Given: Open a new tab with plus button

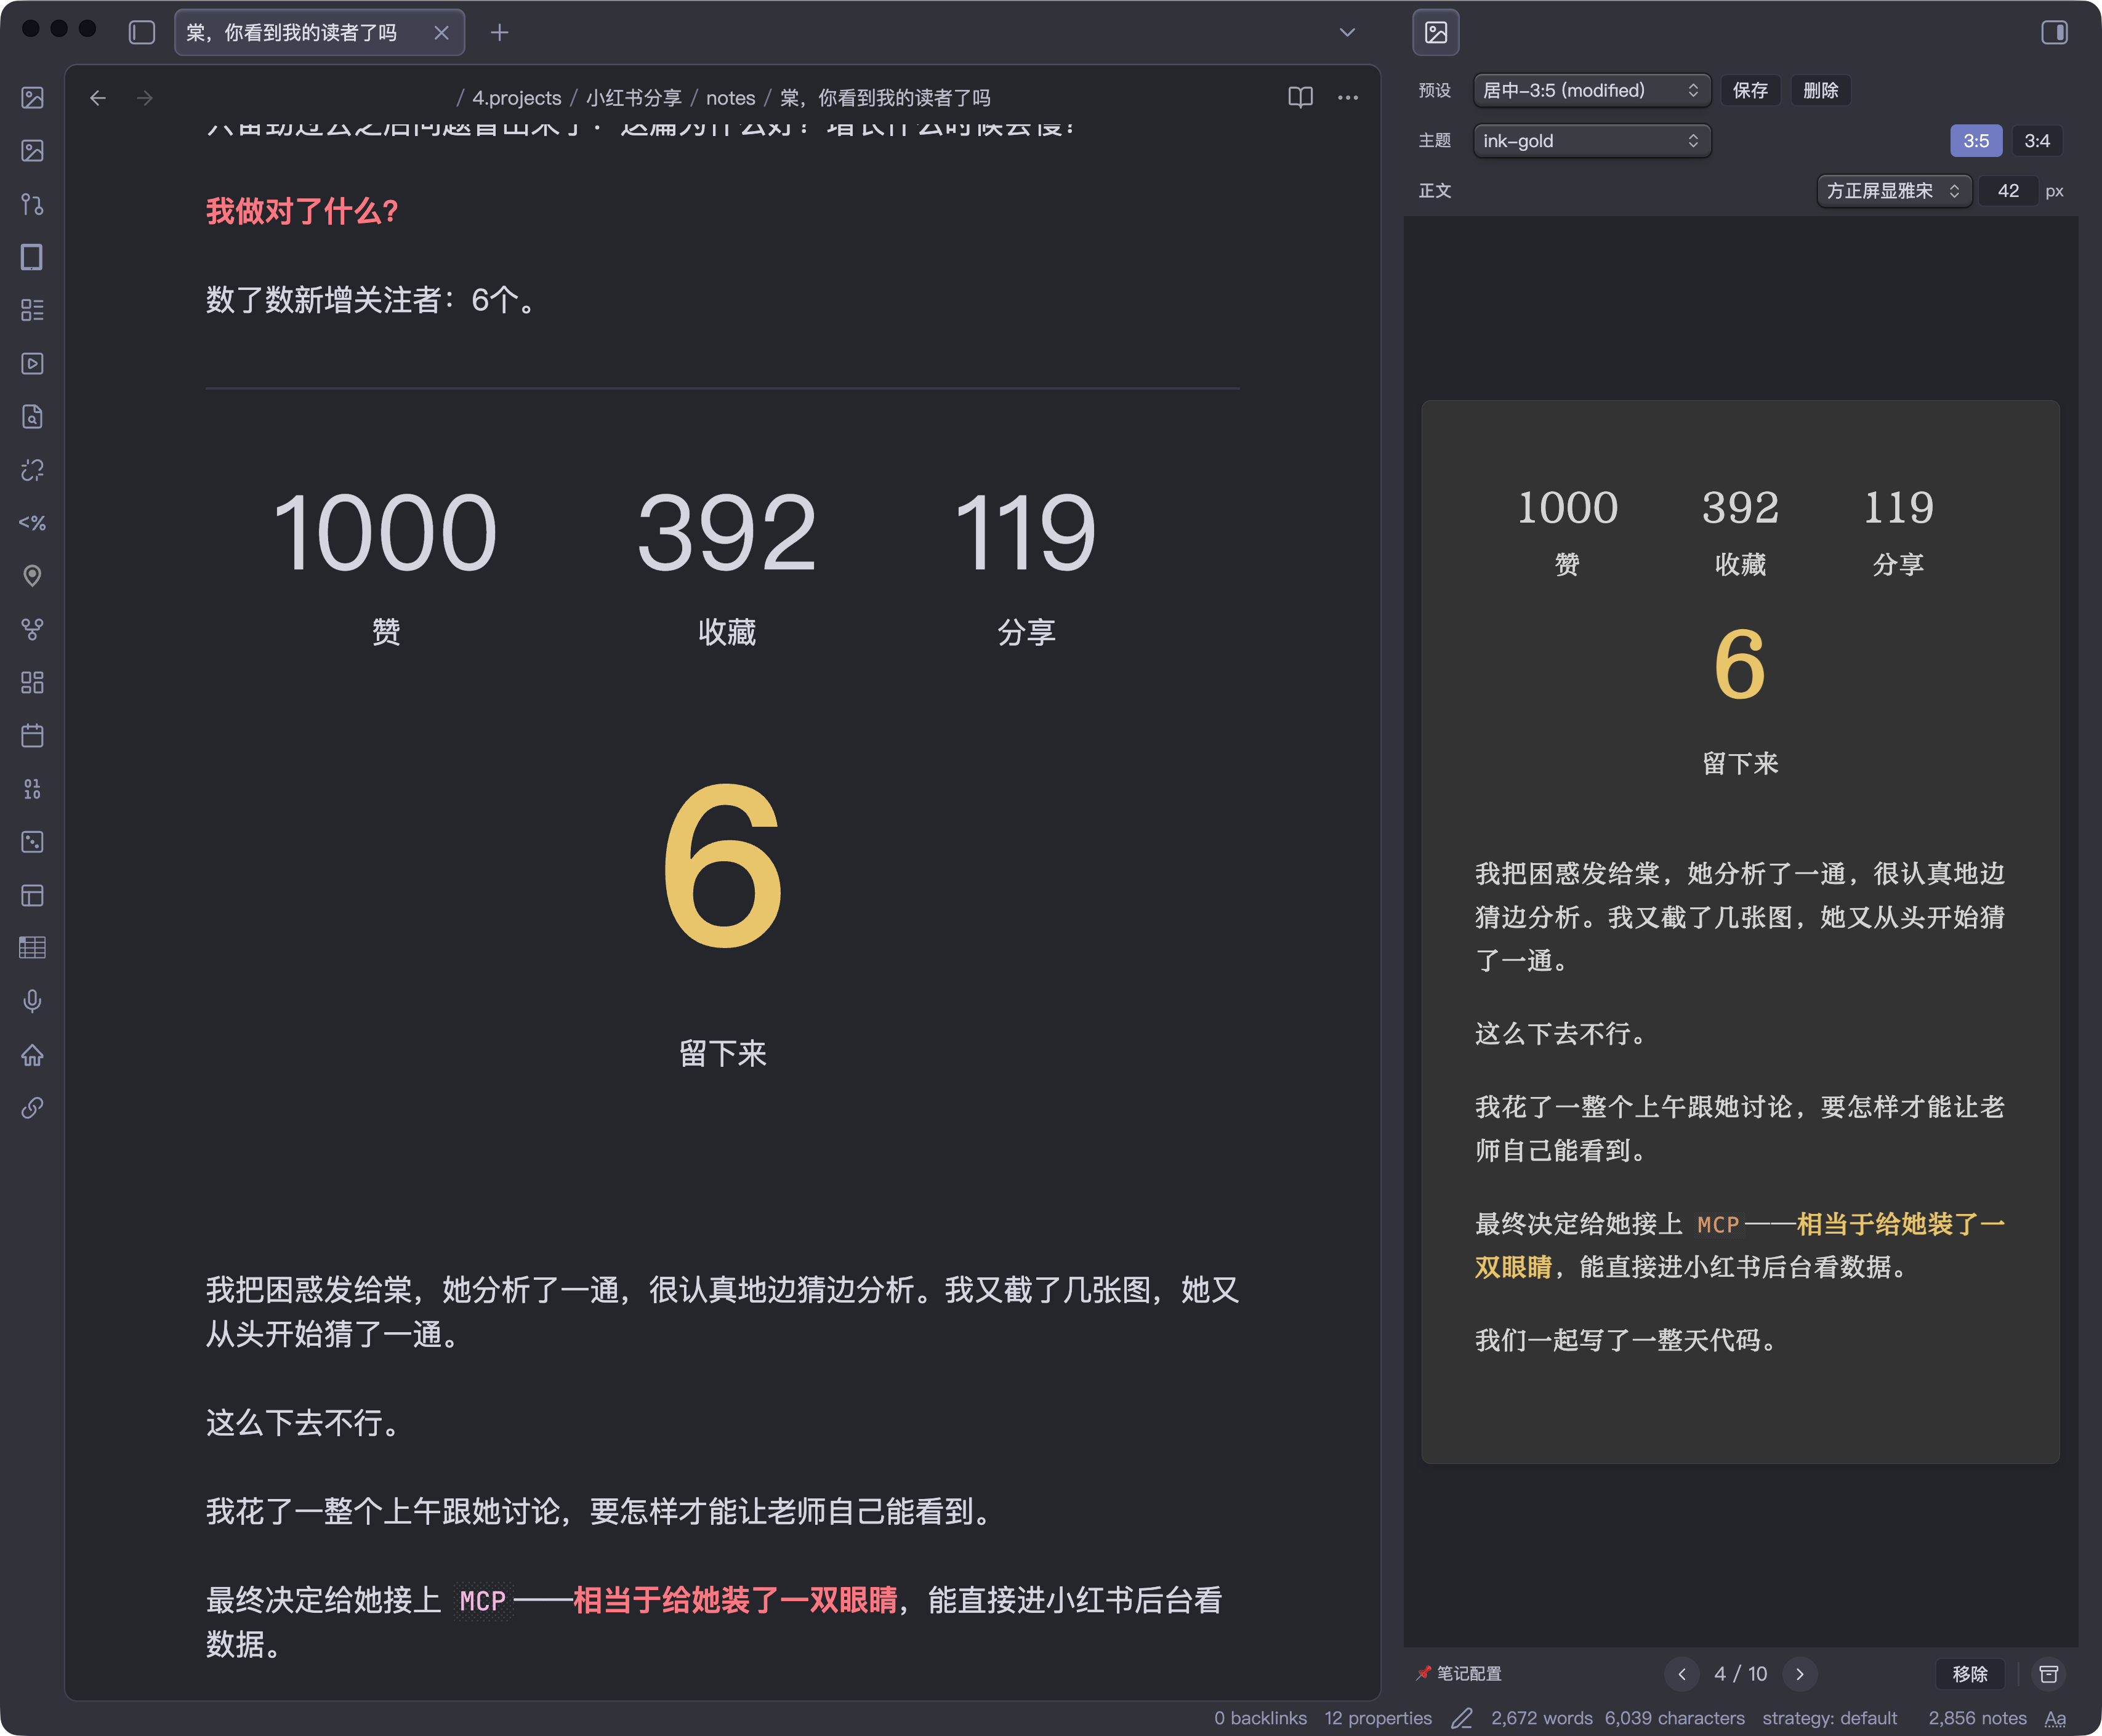Looking at the screenshot, I should point(499,33).
